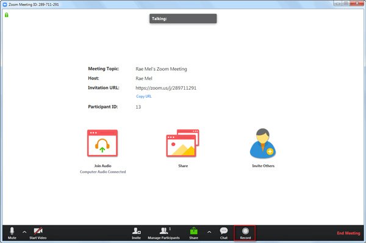This screenshot has height=243, width=366.
Task: Click the green lock encryption icon
Action: click(7, 15)
